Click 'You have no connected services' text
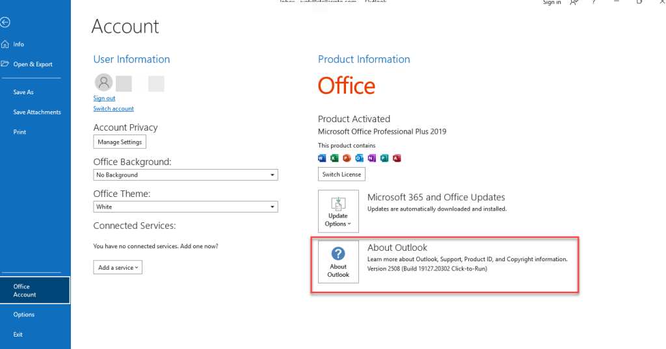Image resolution: width=666 pixels, height=349 pixels. [155, 246]
